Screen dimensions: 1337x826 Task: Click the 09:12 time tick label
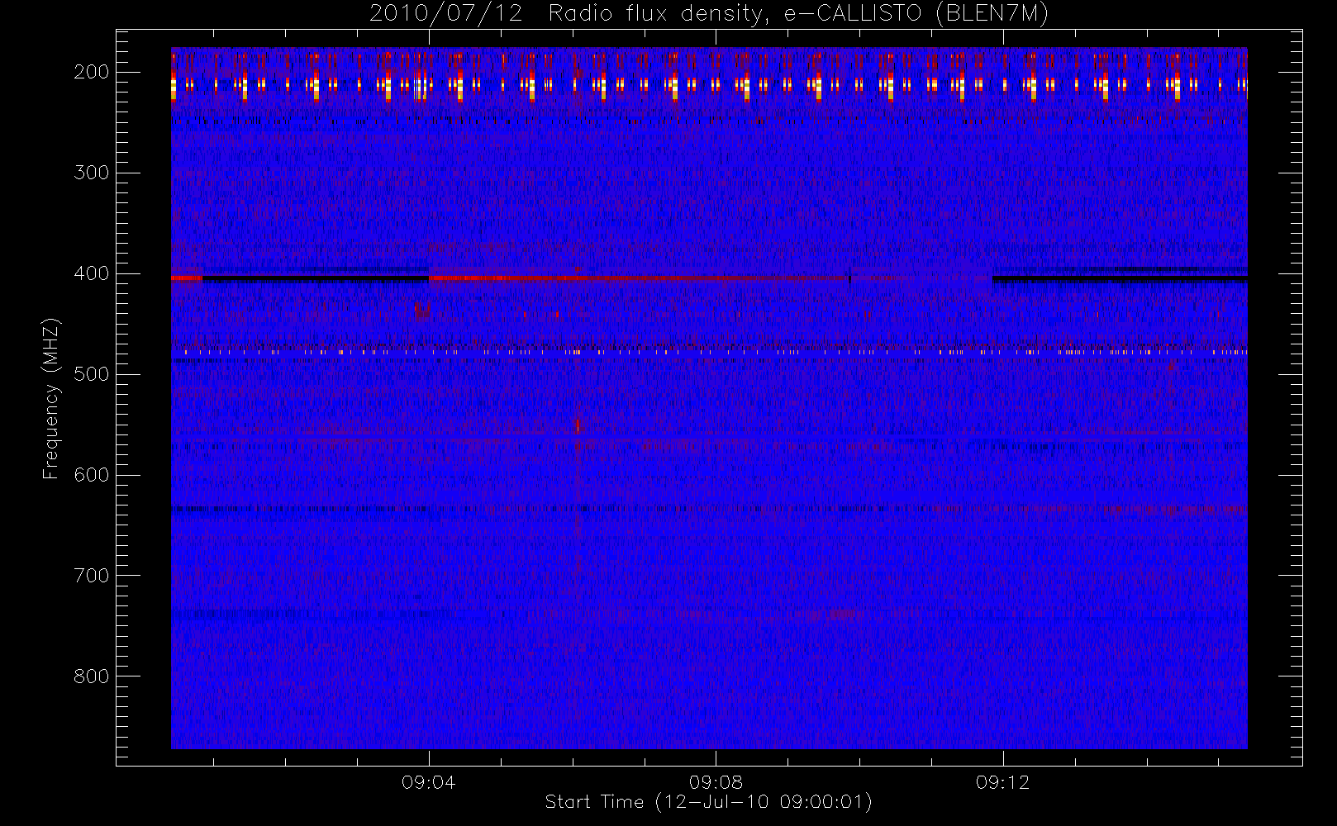(x=1002, y=782)
